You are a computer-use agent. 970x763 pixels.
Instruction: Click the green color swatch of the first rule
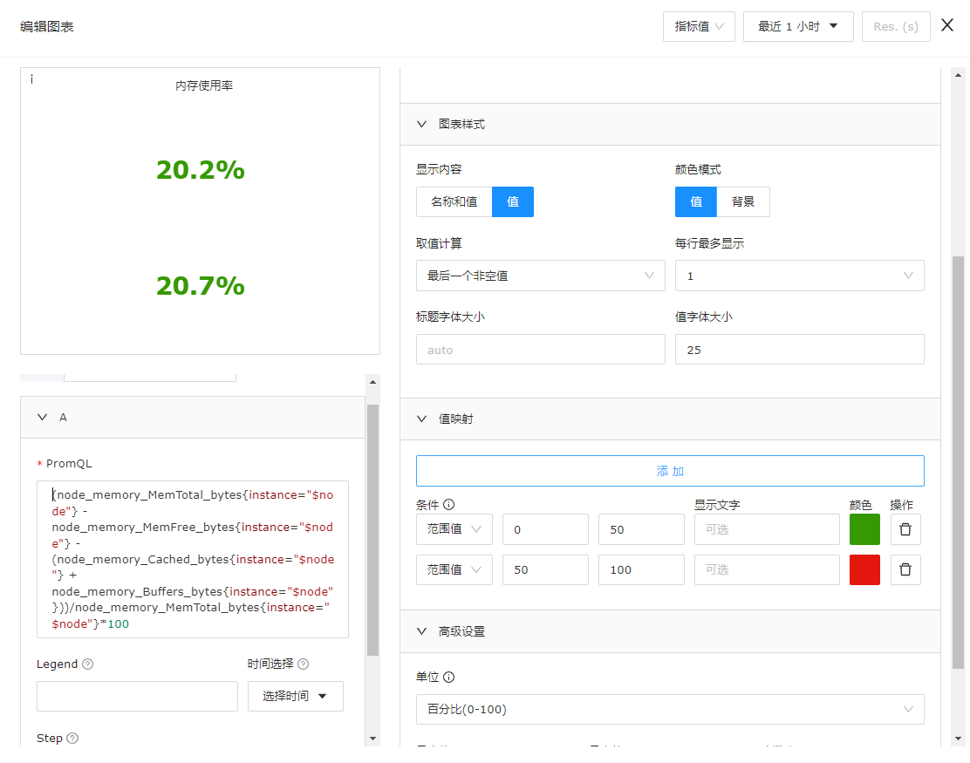(x=864, y=528)
